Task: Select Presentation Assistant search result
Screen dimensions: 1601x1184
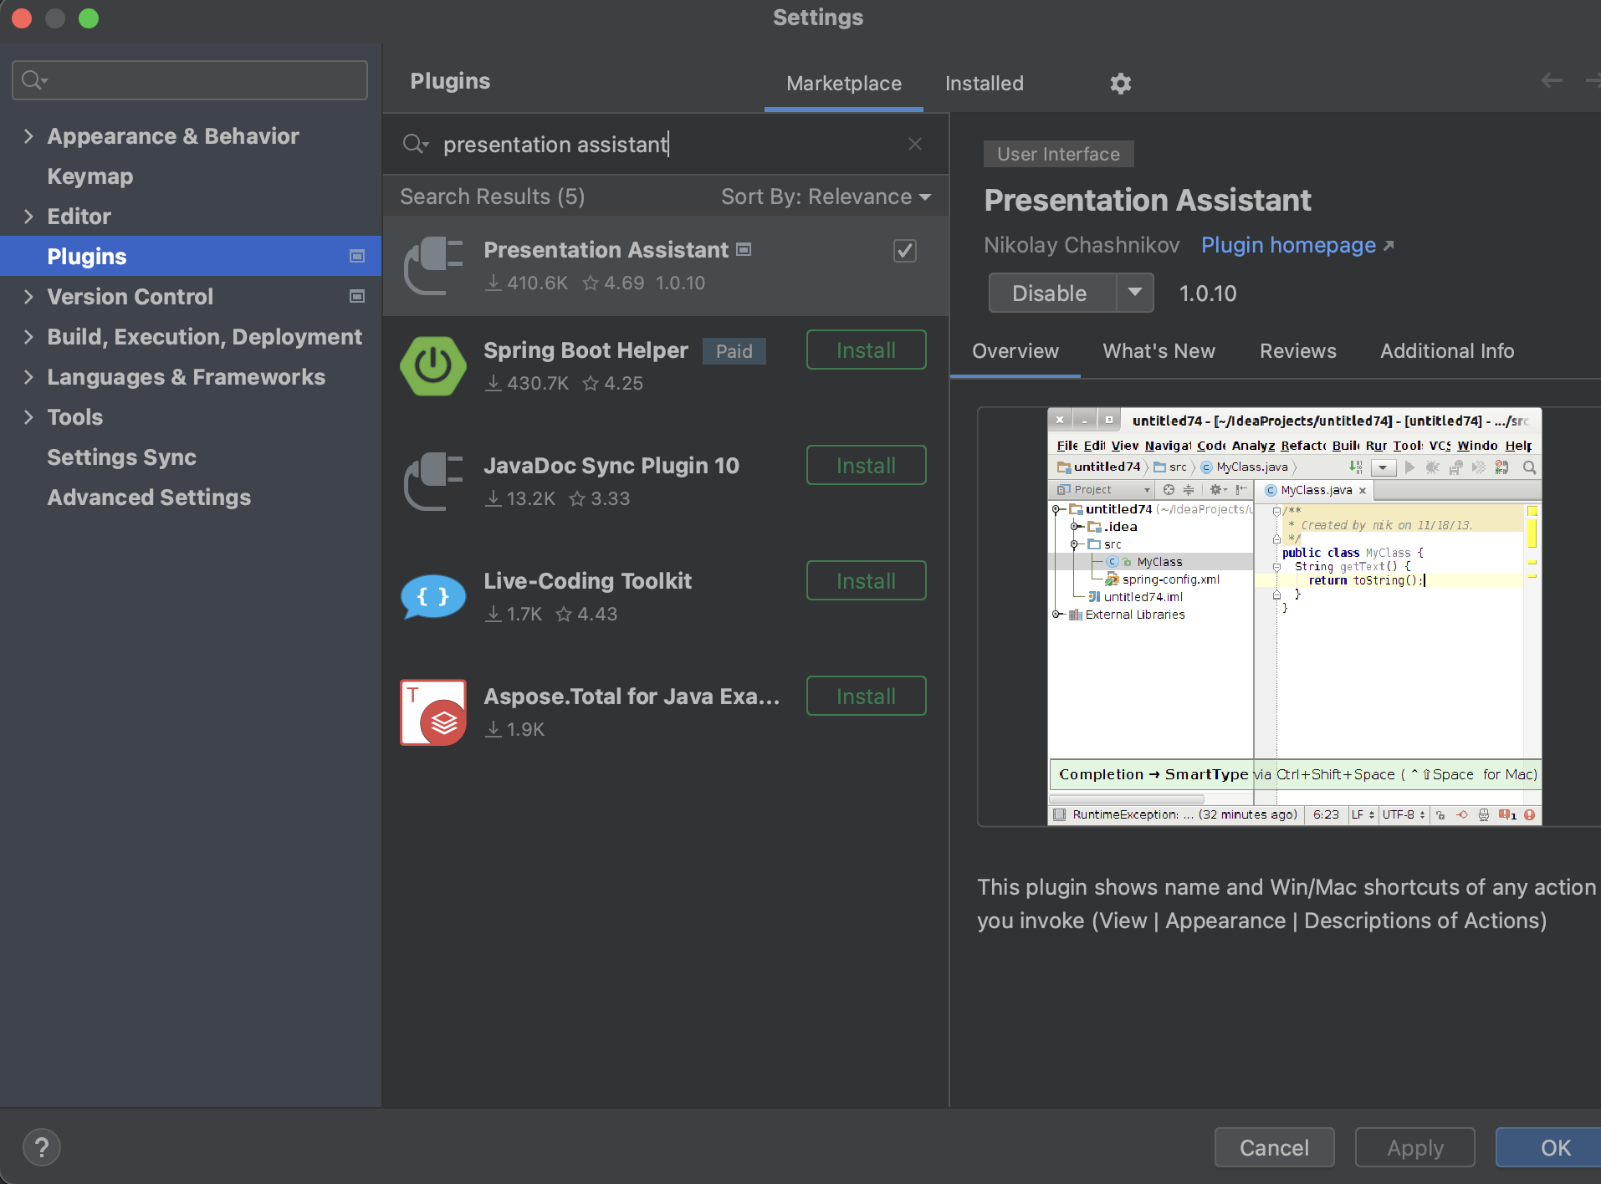Action: pyautogui.click(x=666, y=266)
